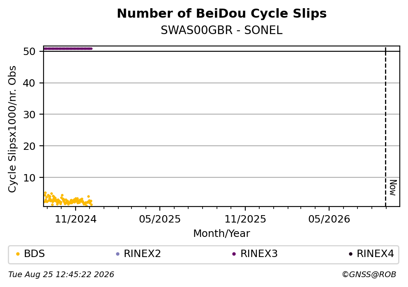The image size is (408, 287).
Task: Click the dark RINEX4 legend dot
Action: pos(350,254)
